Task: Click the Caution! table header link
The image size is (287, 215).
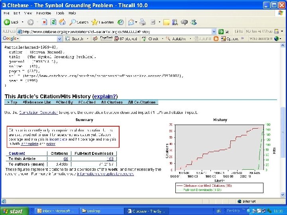Action: pyautogui.click(x=17, y=153)
